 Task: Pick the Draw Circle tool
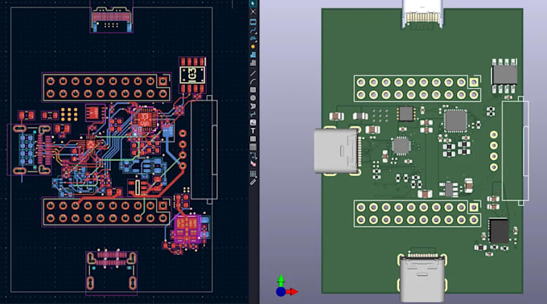[x=253, y=97]
